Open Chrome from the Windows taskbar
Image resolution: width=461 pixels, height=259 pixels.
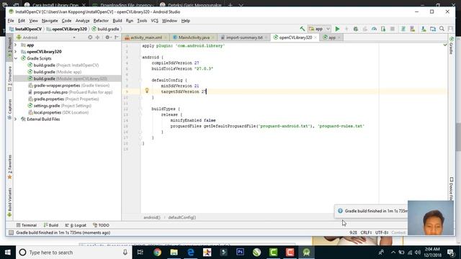157,253
